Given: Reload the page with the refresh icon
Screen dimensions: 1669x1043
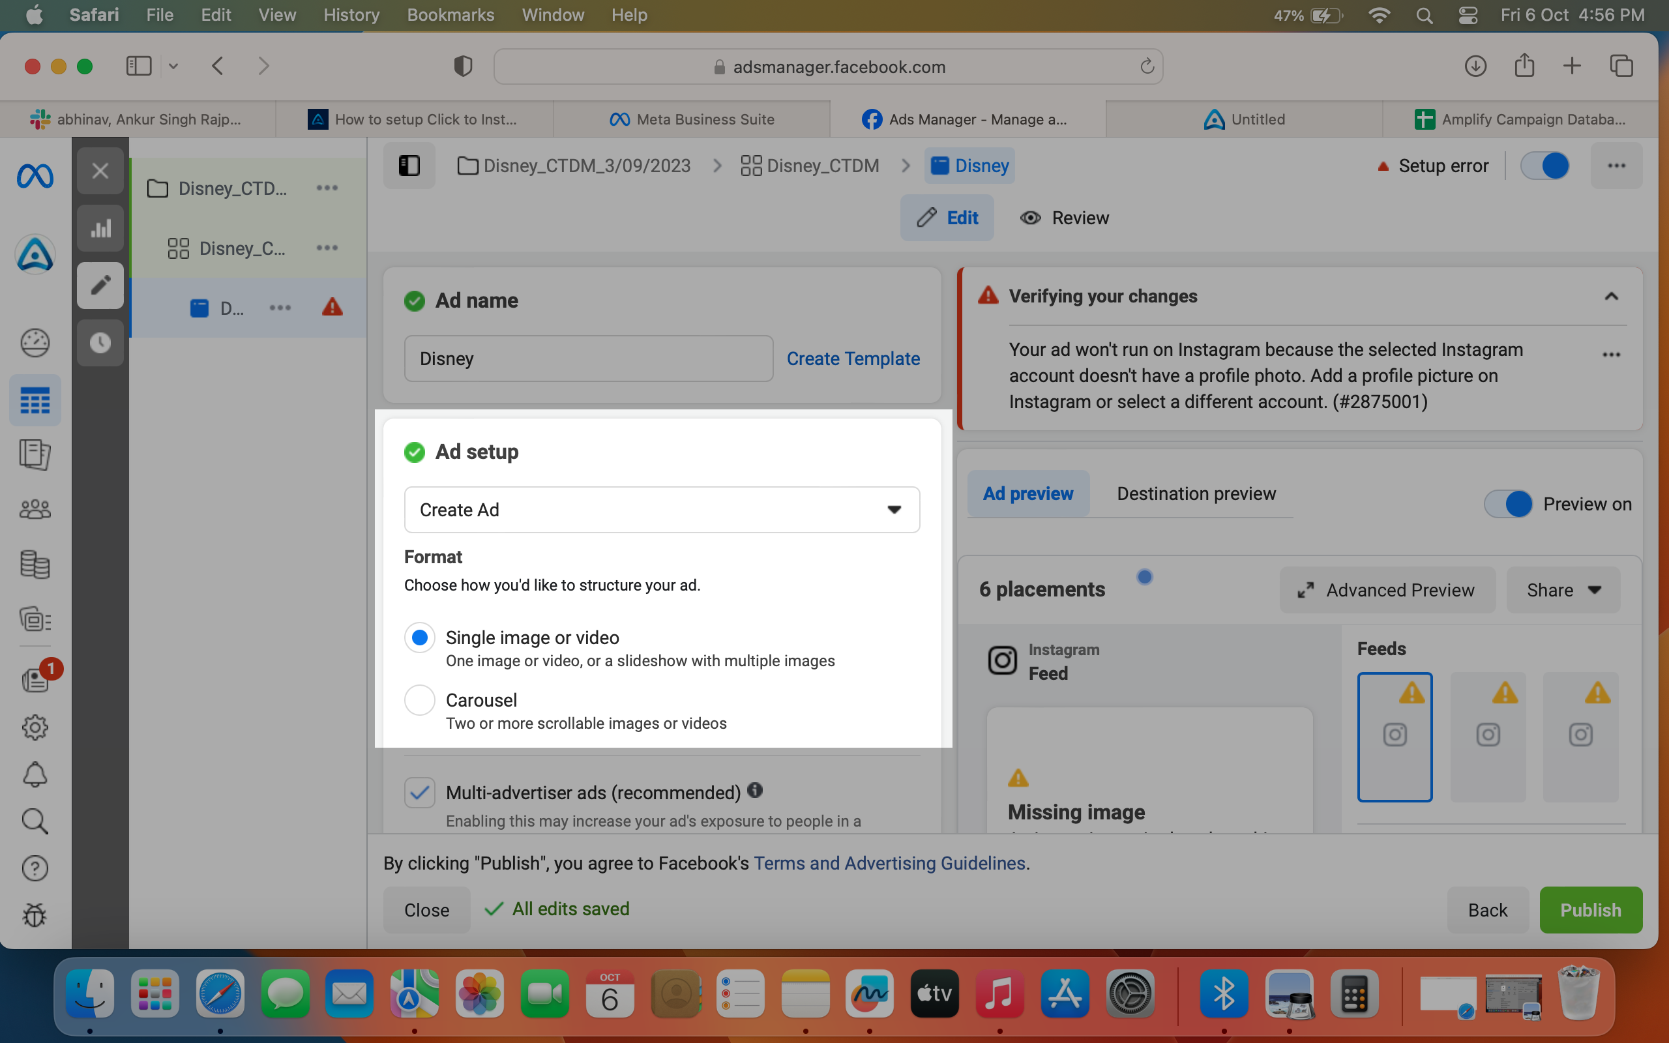Looking at the screenshot, I should pyautogui.click(x=1147, y=66).
